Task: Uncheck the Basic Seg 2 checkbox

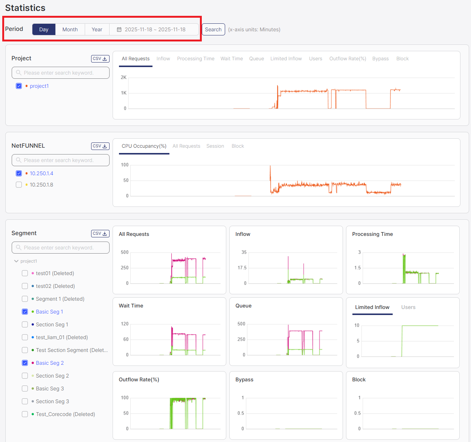Action: click(x=25, y=363)
